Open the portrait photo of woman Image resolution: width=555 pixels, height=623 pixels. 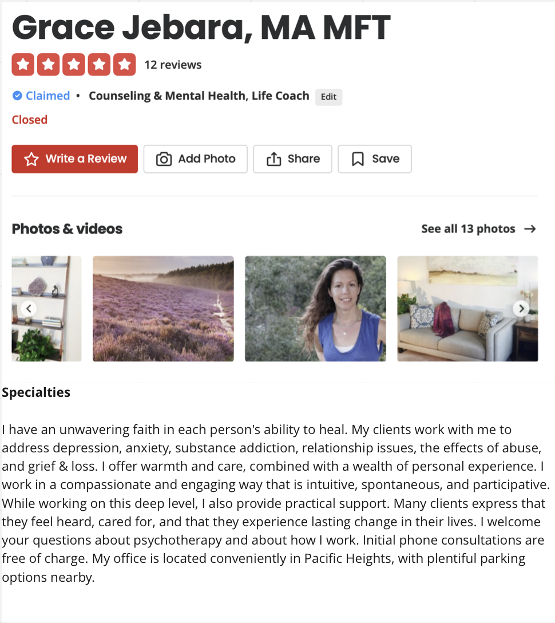[315, 309]
